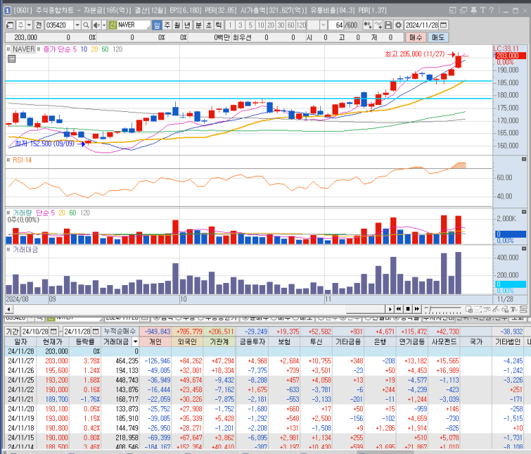Select the 60 interval preset
Viewport: 531px width, 454px height.
[x=291, y=25]
